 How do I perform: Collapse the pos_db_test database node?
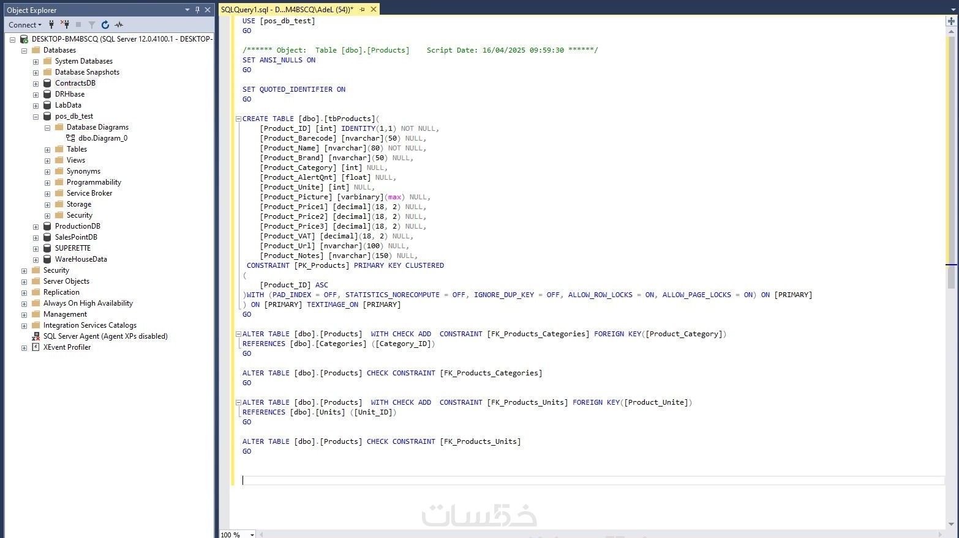click(x=36, y=116)
